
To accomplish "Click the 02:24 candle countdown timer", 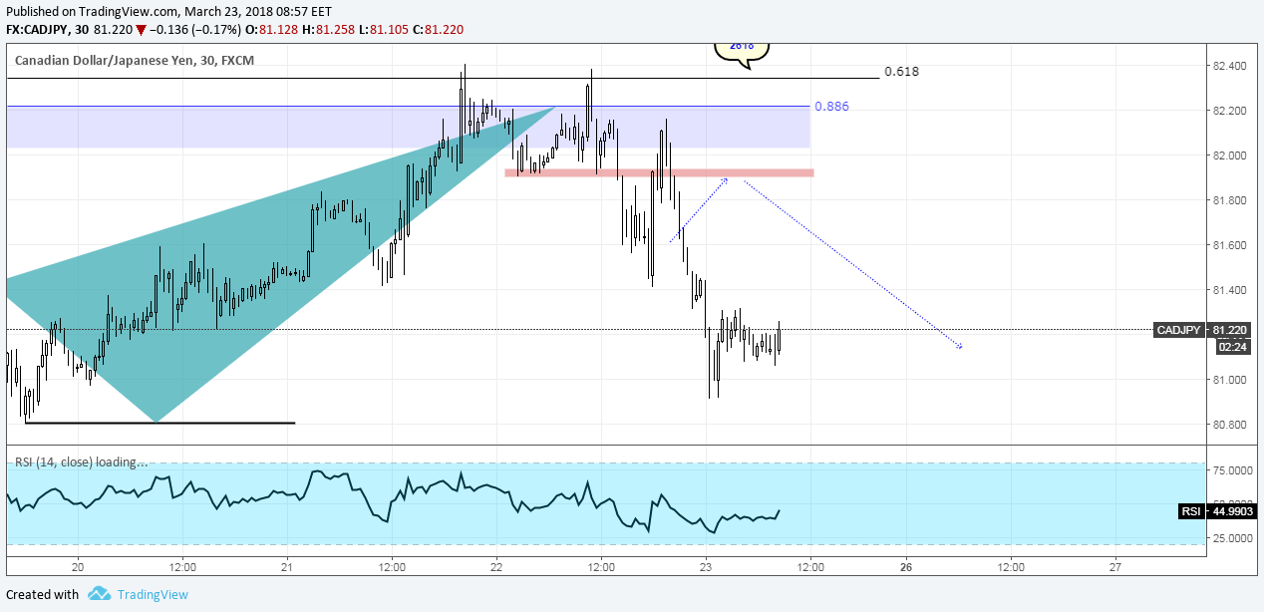I will pyautogui.click(x=1232, y=347).
